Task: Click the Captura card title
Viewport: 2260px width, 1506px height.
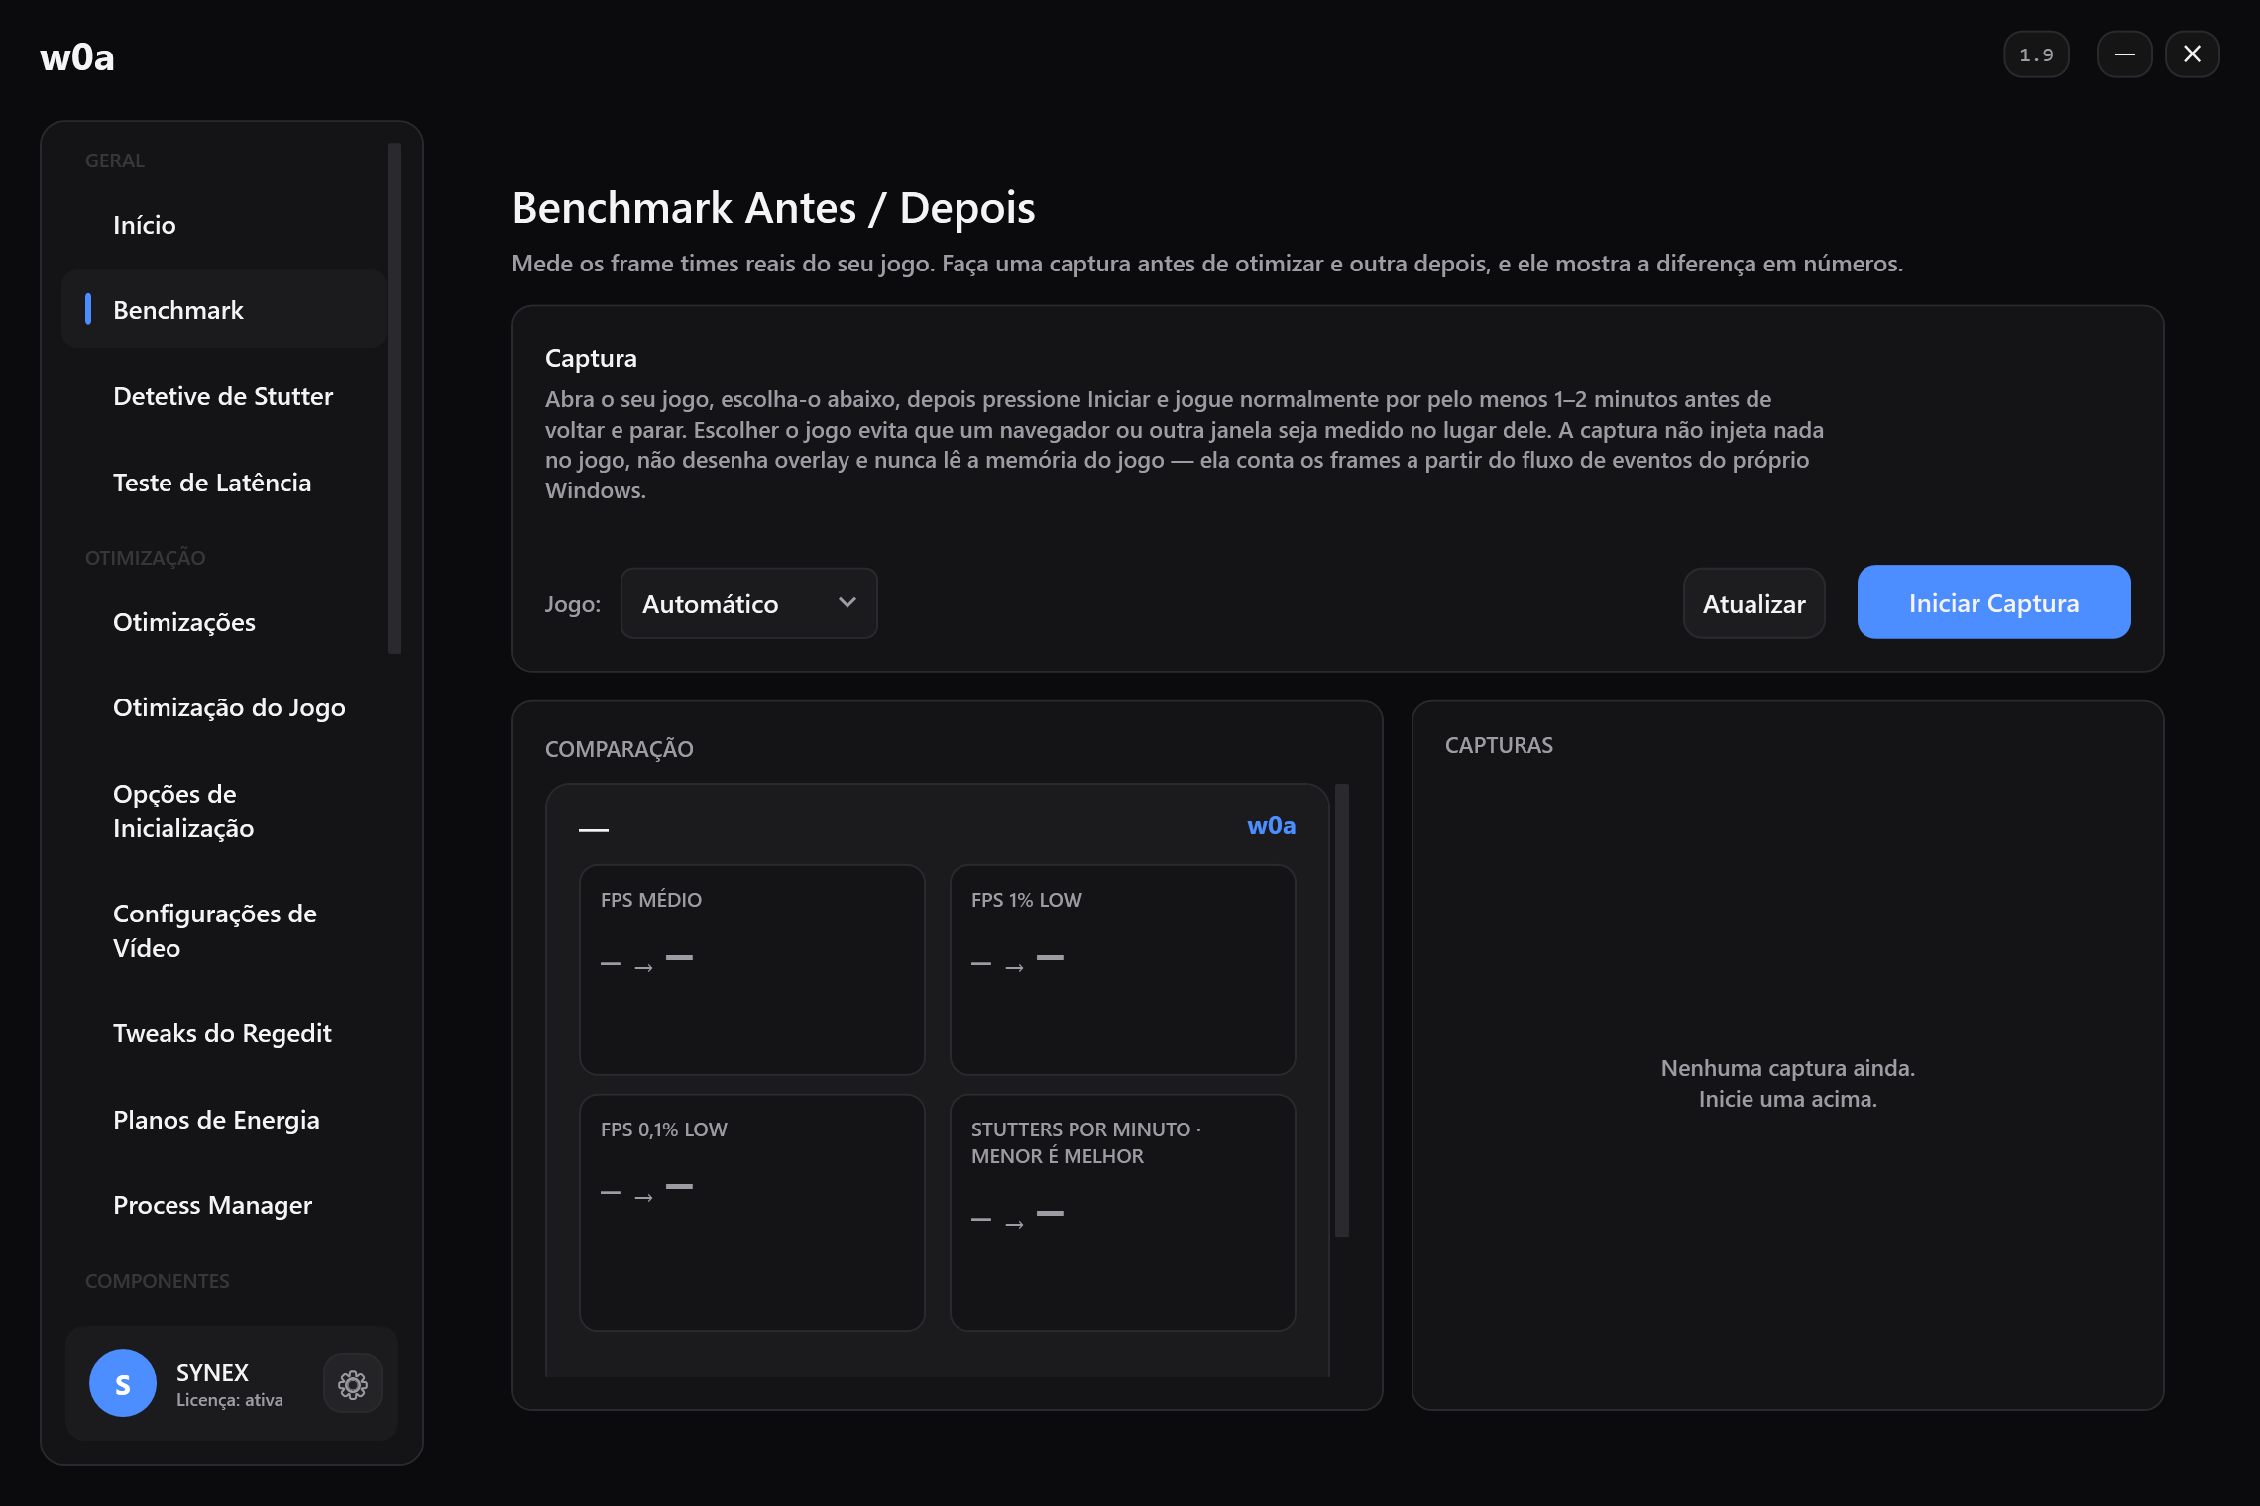Action: tap(591, 358)
